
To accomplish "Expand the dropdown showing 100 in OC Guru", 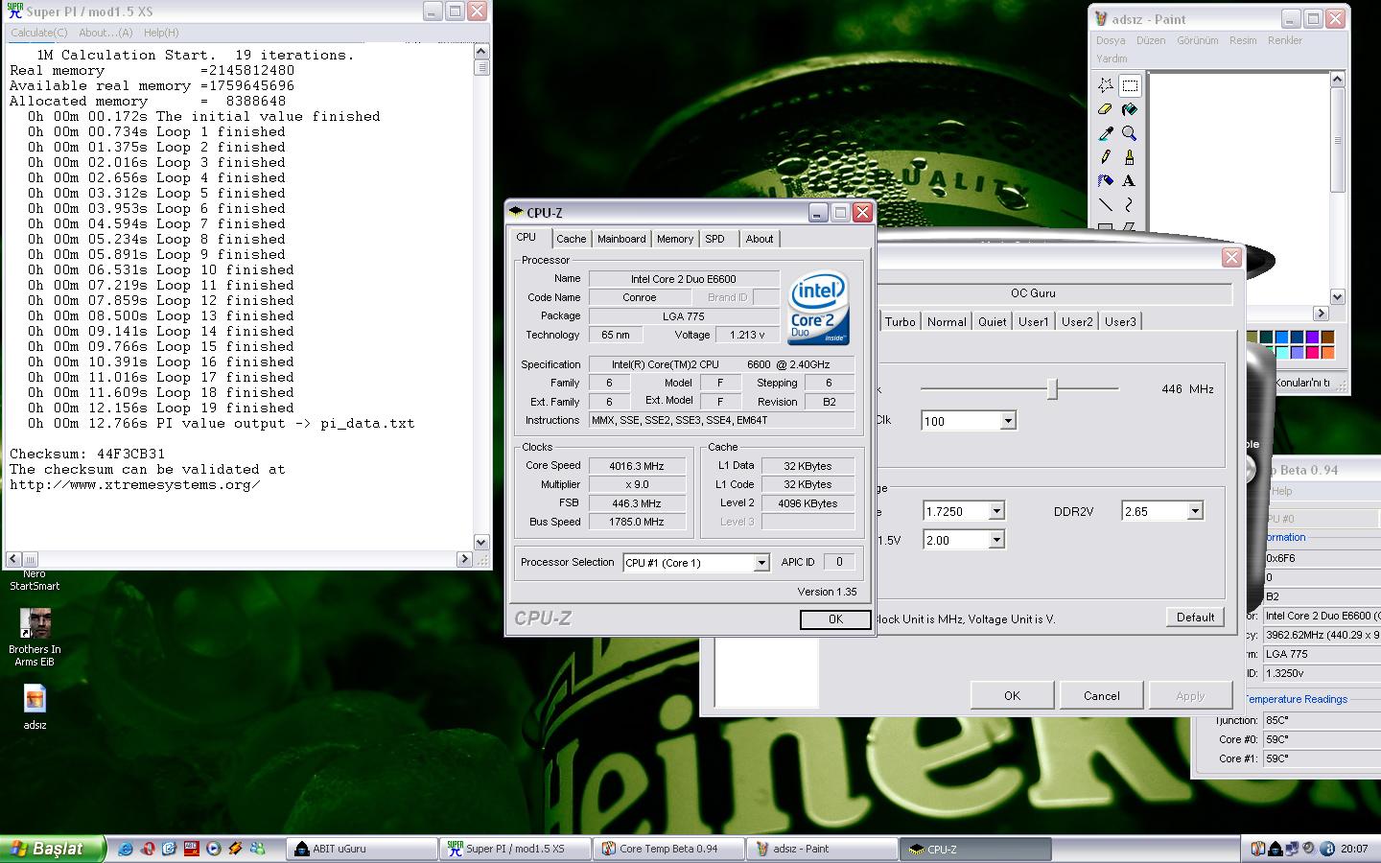I will pyautogui.click(x=1007, y=421).
